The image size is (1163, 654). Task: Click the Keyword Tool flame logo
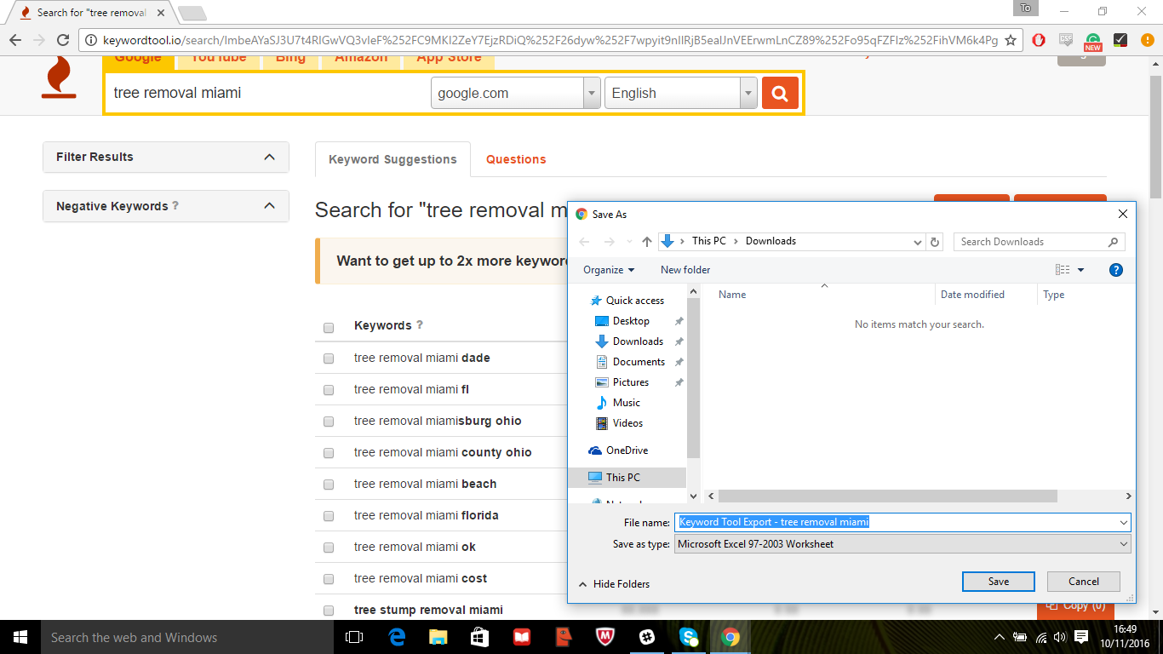pyautogui.click(x=59, y=77)
